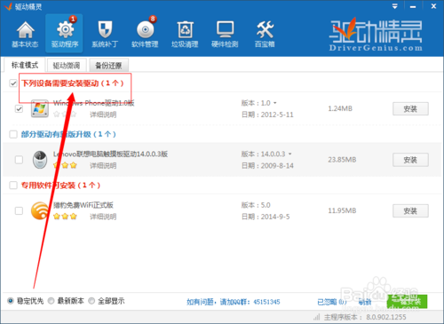Screen dimensions: 444x324
Task: Select the 全部显示 radio button
Action: coord(91,301)
